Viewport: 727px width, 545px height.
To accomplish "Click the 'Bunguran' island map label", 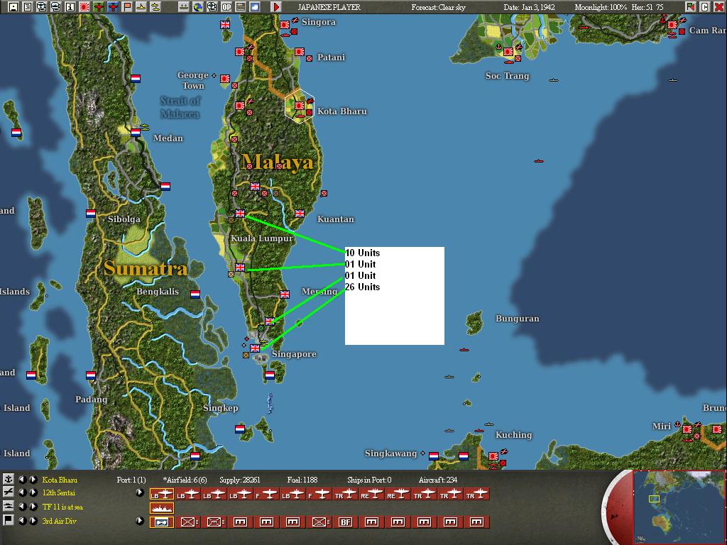I will click(518, 319).
